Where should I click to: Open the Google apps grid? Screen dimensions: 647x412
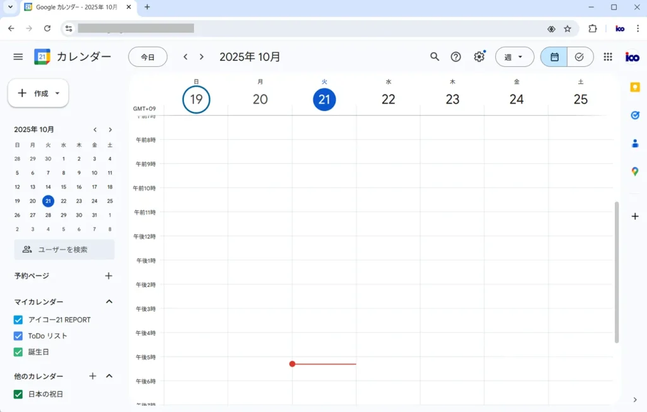pyautogui.click(x=608, y=57)
